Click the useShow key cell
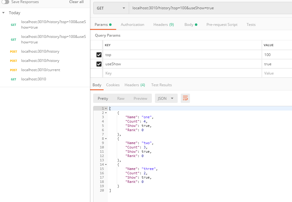Image resolution: width=292 pixels, height=202 pixels. click(x=182, y=64)
